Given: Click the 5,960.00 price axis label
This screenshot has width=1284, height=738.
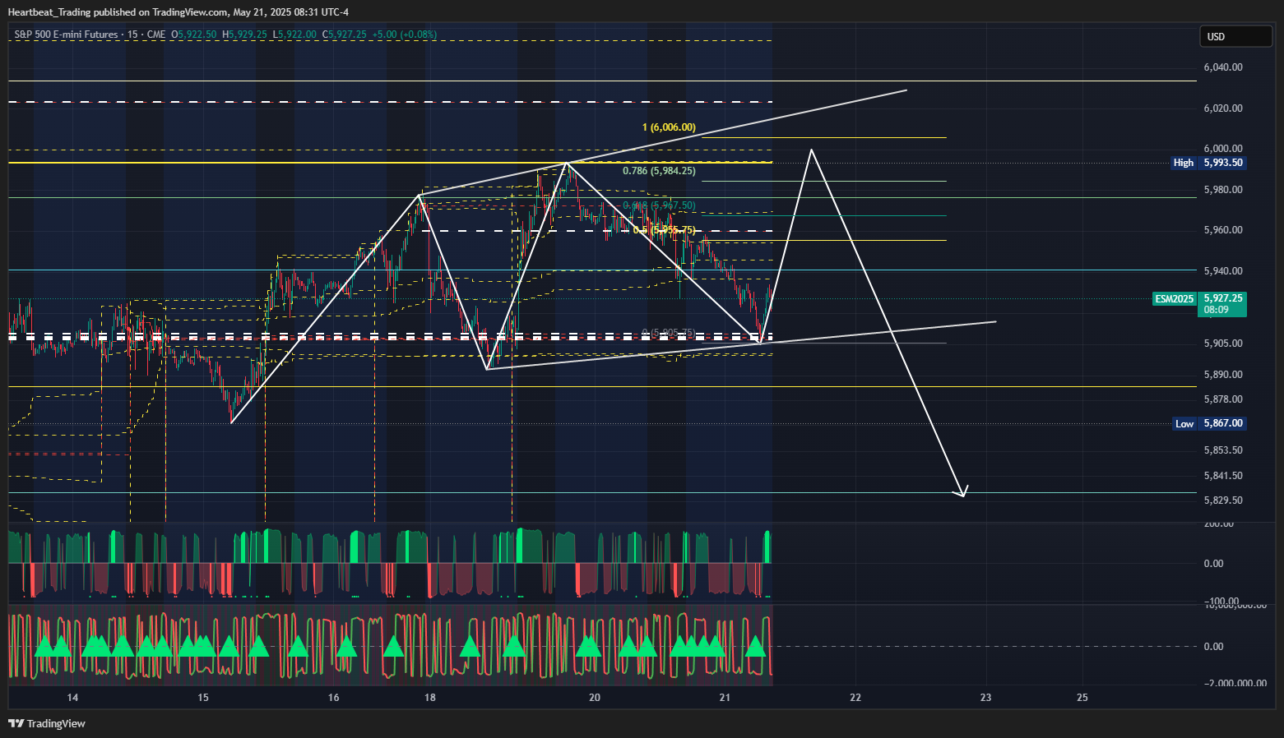Looking at the screenshot, I should coord(1222,230).
